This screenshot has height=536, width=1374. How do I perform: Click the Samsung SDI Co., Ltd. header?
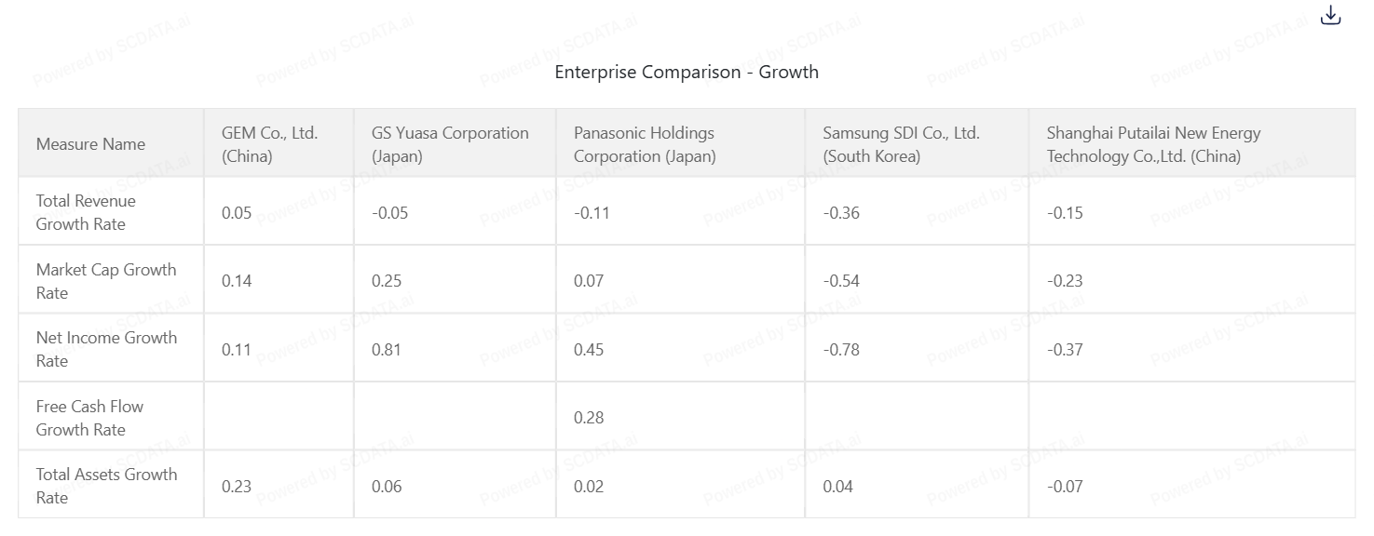point(901,144)
